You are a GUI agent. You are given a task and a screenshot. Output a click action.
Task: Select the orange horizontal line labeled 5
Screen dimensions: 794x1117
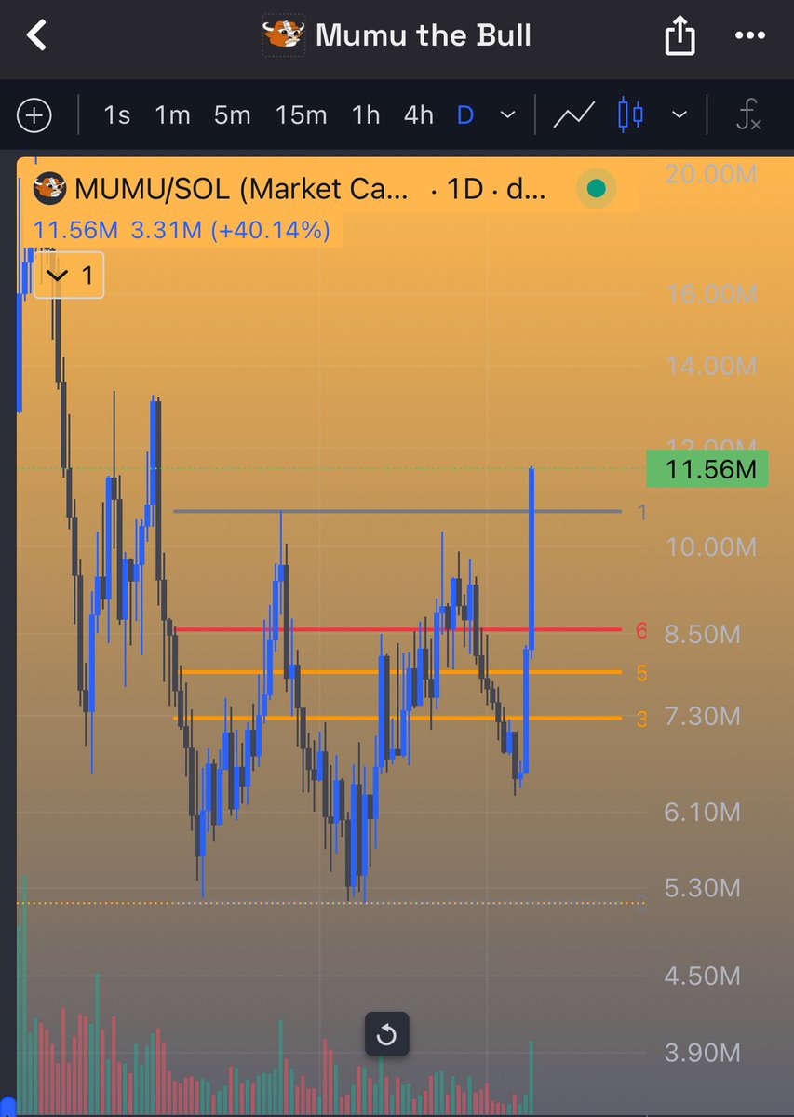pos(401,672)
